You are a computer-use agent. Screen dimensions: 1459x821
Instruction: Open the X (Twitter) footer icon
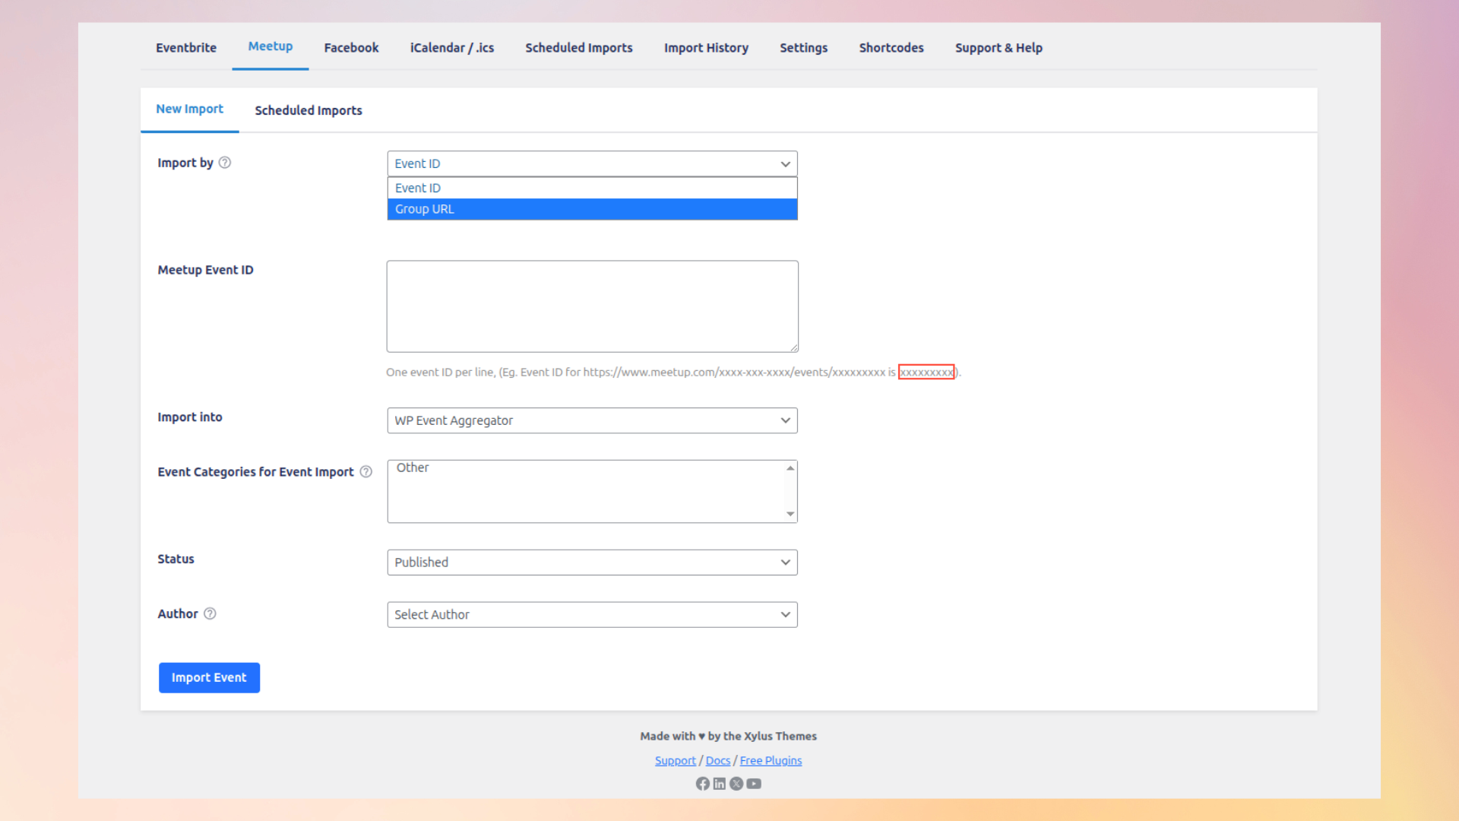tap(736, 784)
